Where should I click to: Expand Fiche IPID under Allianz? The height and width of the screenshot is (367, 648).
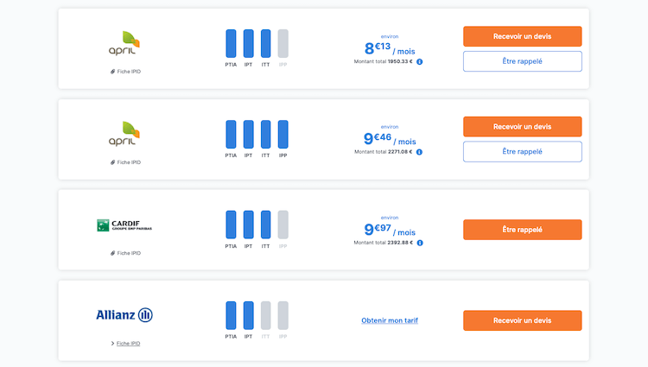[x=125, y=344]
